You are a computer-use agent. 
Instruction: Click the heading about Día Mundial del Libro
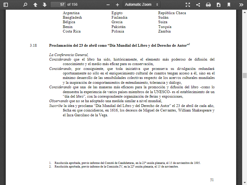[119, 45]
